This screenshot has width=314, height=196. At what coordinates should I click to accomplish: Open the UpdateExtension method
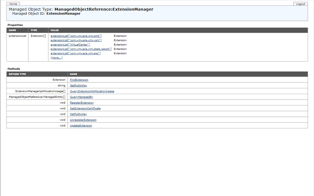[81, 126]
